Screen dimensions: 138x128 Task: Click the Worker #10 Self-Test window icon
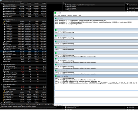[x=56, y=76]
